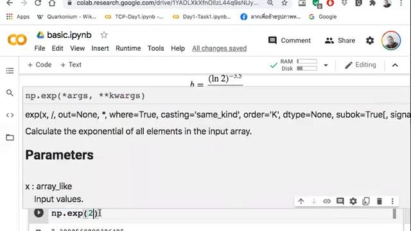Open cell editor settings gear
Image resolution: width=411 pixels, height=231 pixels.
coord(353,201)
